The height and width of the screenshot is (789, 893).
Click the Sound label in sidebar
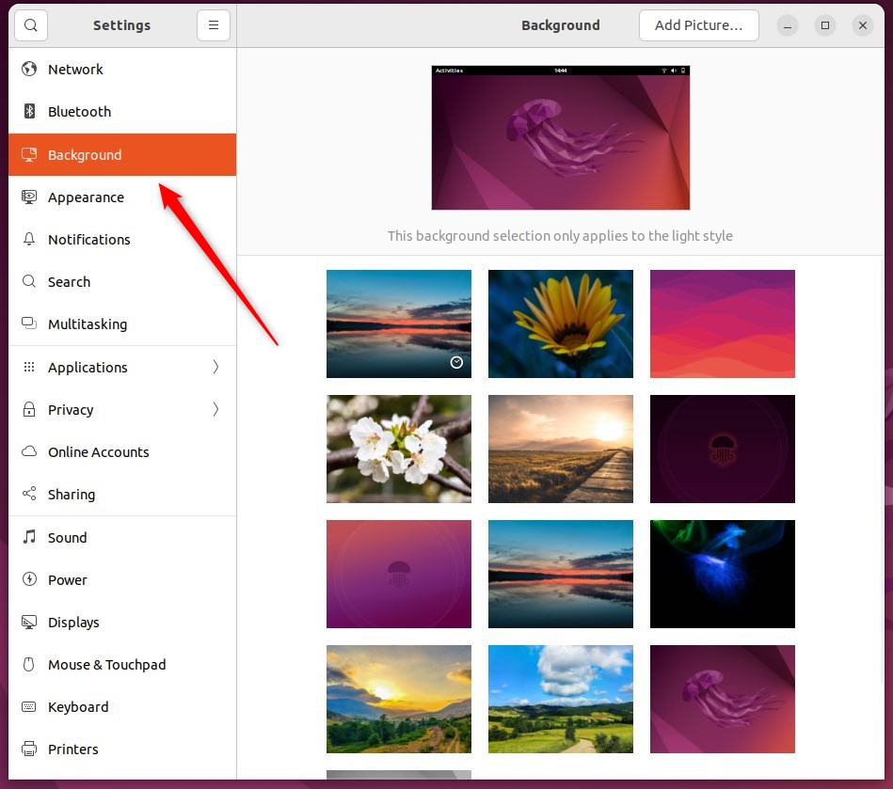[x=67, y=537]
